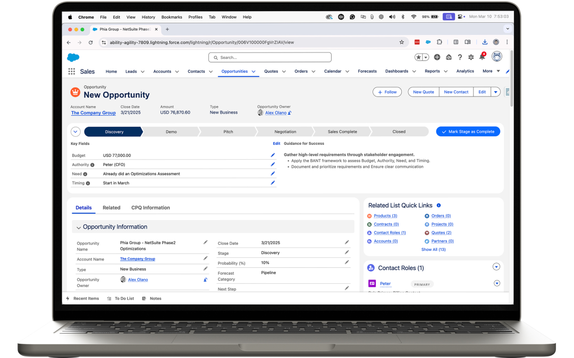Select the Negotiation stage in path
Viewport: 574px width, 358px height.
[285, 132]
